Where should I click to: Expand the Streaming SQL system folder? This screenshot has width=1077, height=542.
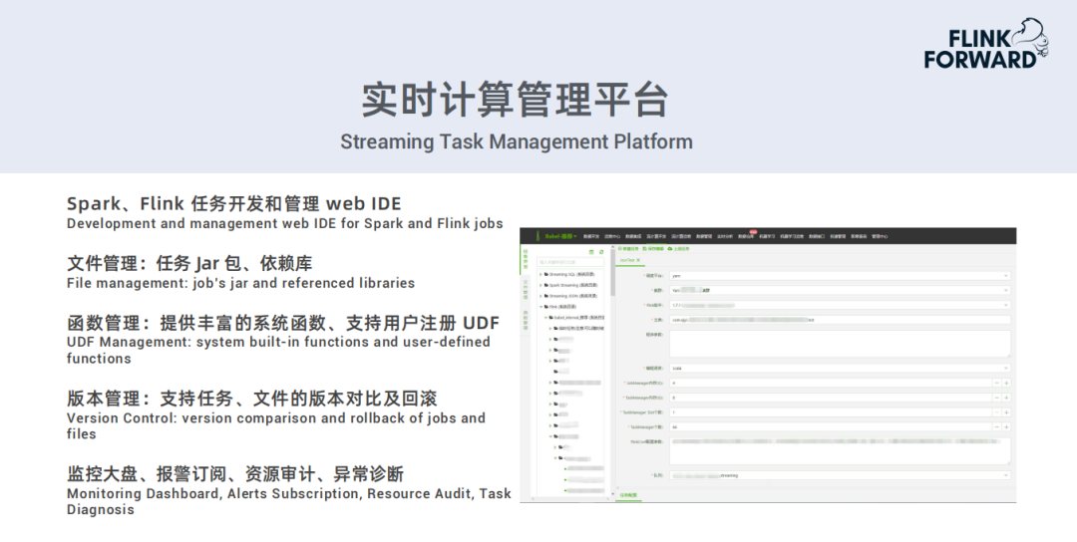pos(540,274)
